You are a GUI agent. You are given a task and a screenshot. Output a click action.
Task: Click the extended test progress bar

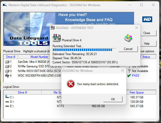[x=84, y=50]
